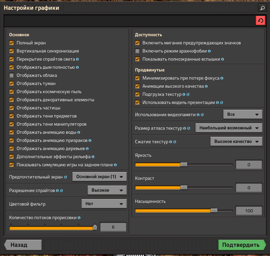270x256 pixels.
Task: Click render threads slider handle
Action: (95, 228)
